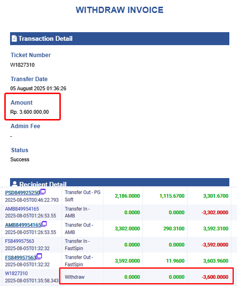Viewport: 237px width, 288px height.
Task: Click the Withdraw type cell
Action: [x=75, y=277]
